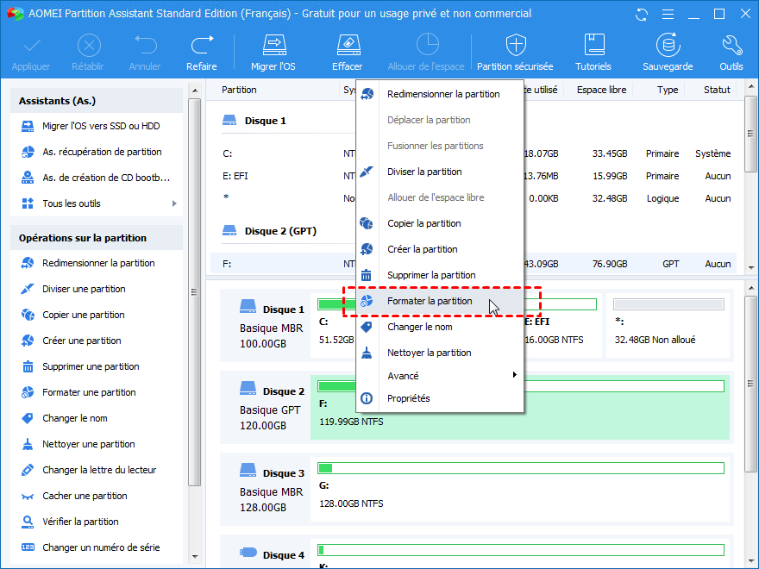
Task: Click the Refaire redo arrow icon
Action: pos(202,46)
